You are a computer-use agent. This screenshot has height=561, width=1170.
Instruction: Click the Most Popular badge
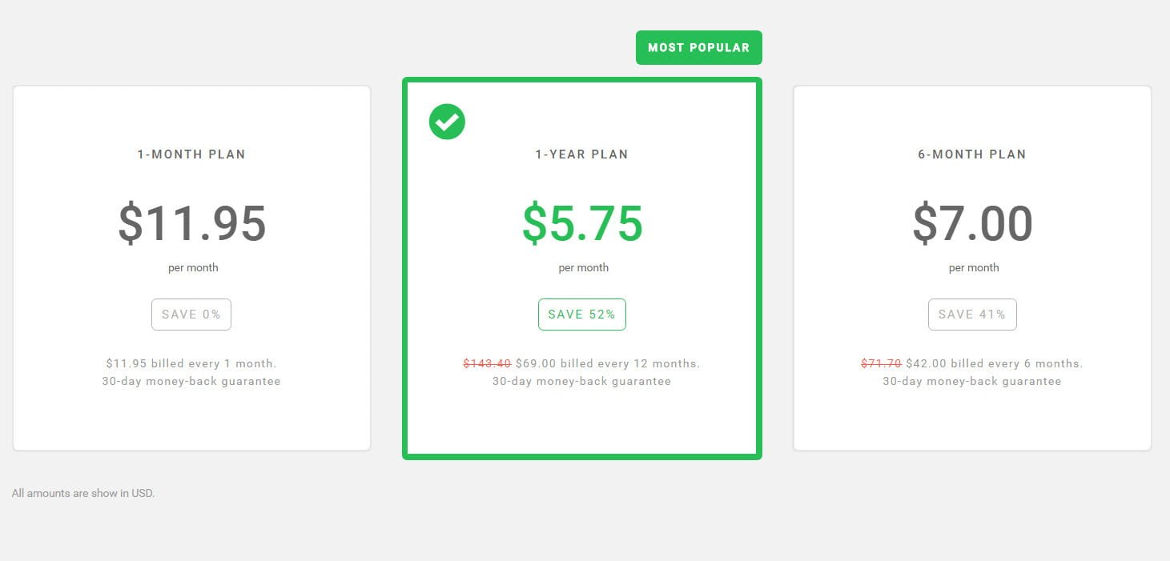click(x=699, y=47)
